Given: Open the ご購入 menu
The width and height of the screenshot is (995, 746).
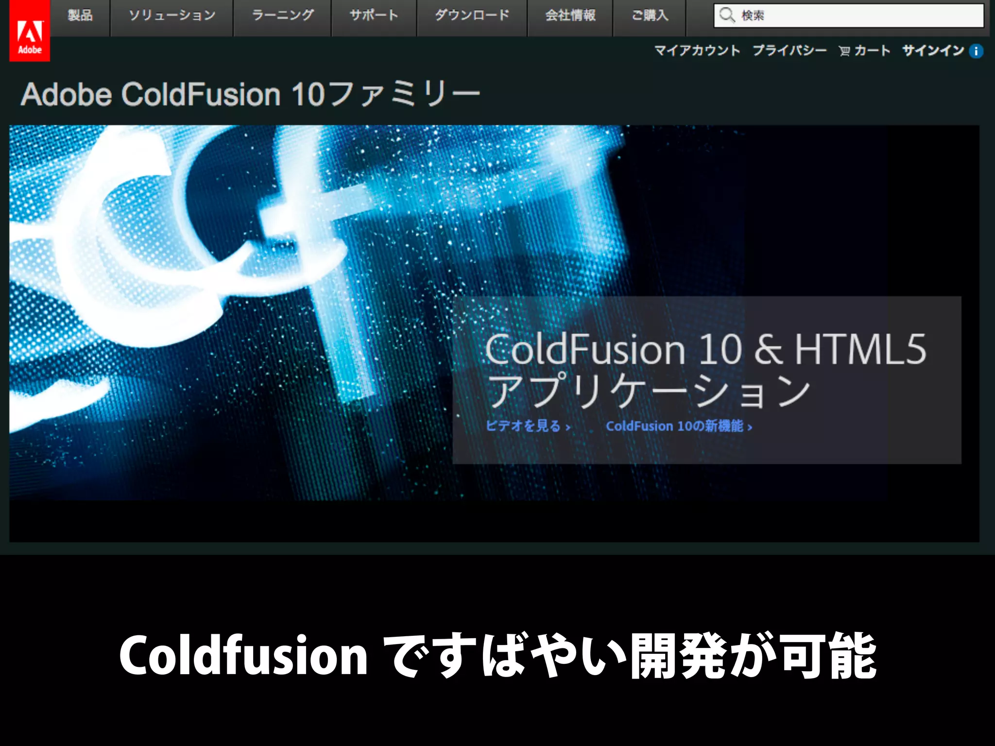Looking at the screenshot, I should tap(650, 16).
